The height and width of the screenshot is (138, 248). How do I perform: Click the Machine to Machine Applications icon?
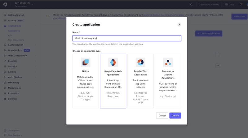click(168, 62)
